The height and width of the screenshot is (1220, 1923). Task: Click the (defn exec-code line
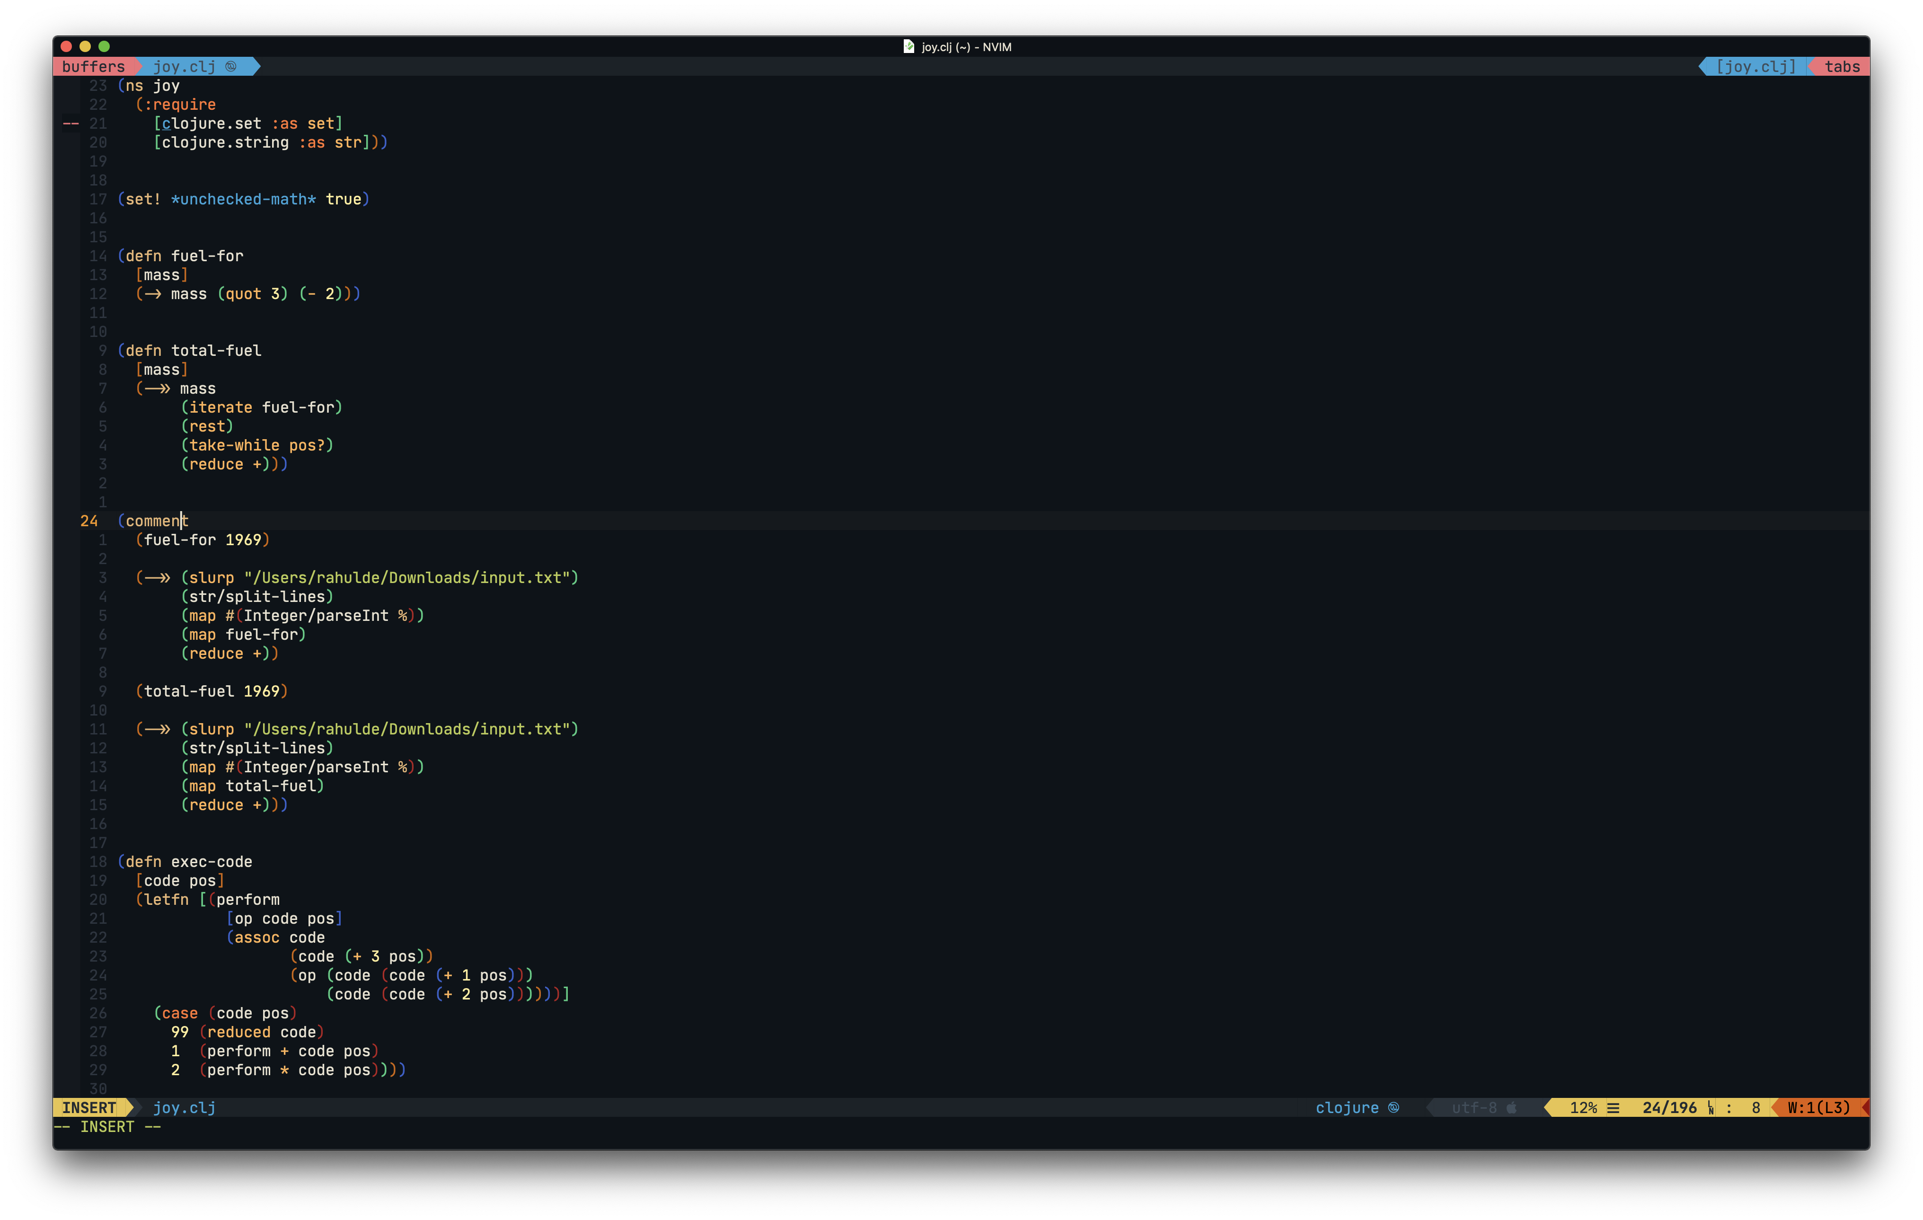[x=185, y=861]
